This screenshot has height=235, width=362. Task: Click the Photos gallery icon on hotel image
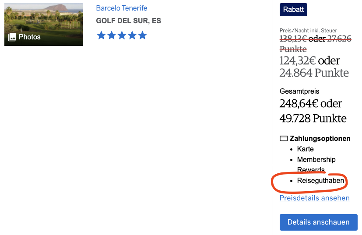tap(12, 37)
